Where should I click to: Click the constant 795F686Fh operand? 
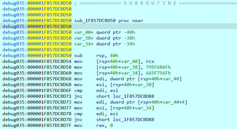tap(158, 67)
